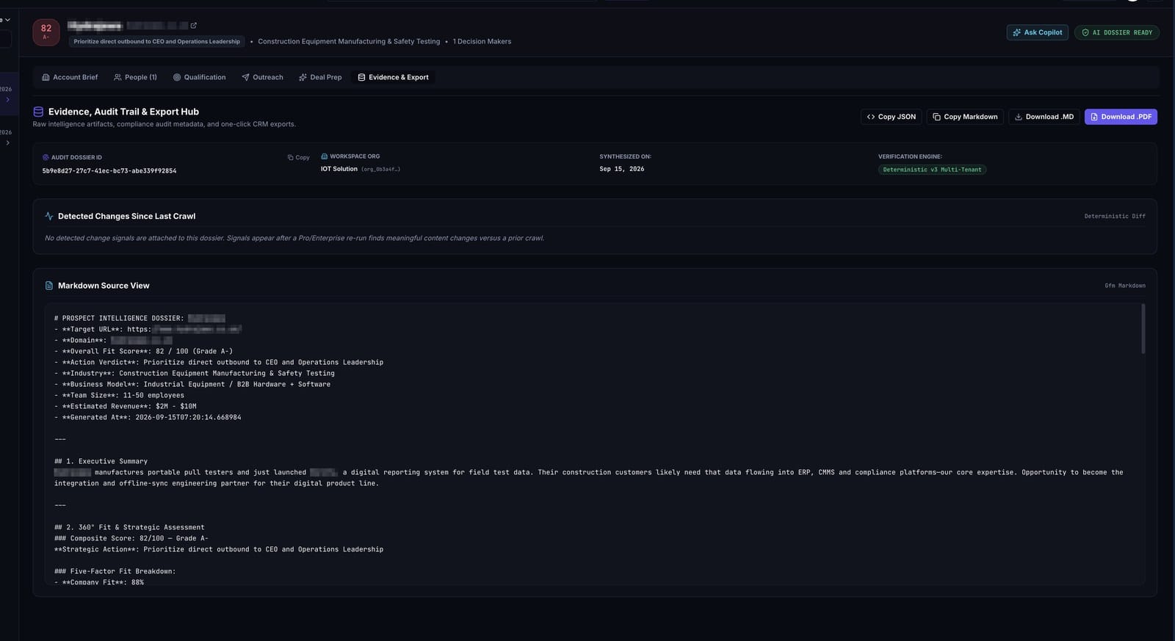Download the .MD file
This screenshot has height=641, width=1175.
[x=1044, y=117]
